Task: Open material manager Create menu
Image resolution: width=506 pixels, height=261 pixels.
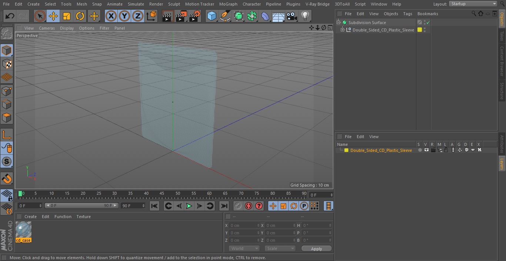Action: coord(30,217)
